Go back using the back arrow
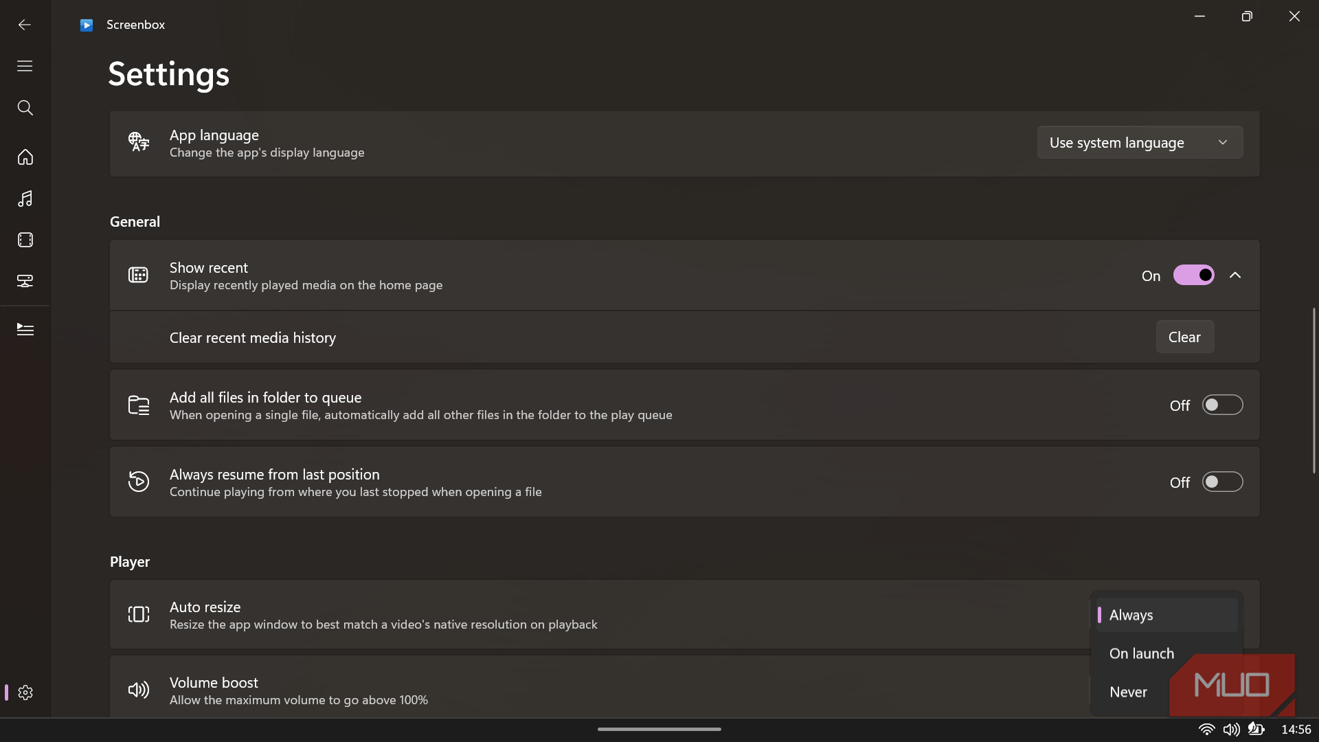The image size is (1319, 742). tap(25, 25)
